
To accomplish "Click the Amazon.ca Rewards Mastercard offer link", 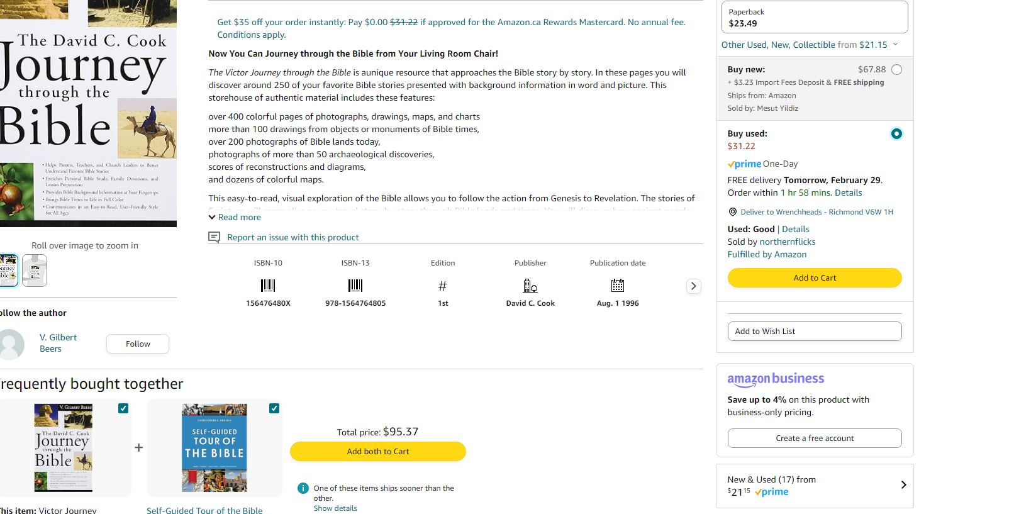I will click(451, 22).
